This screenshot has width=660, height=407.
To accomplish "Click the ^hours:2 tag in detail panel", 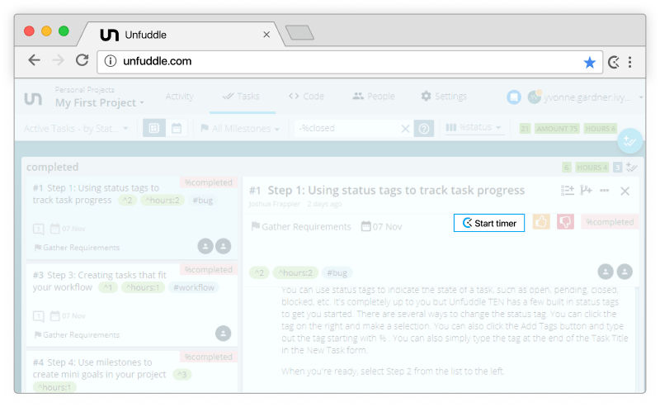I will pyautogui.click(x=295, y=272).
